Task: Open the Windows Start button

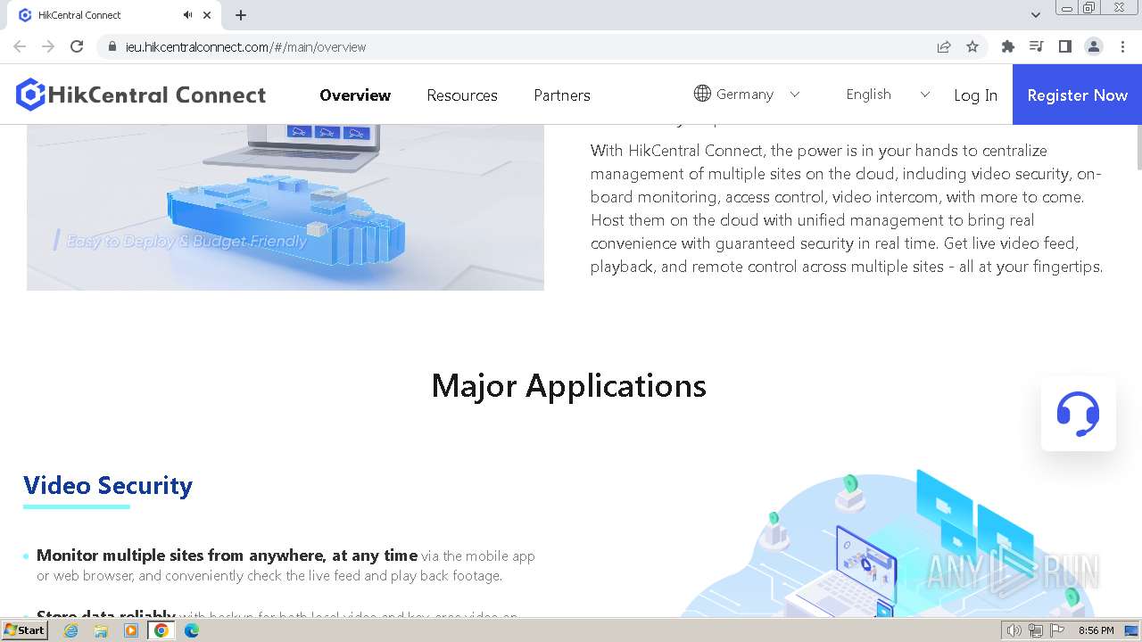Action: pos(24,630)
